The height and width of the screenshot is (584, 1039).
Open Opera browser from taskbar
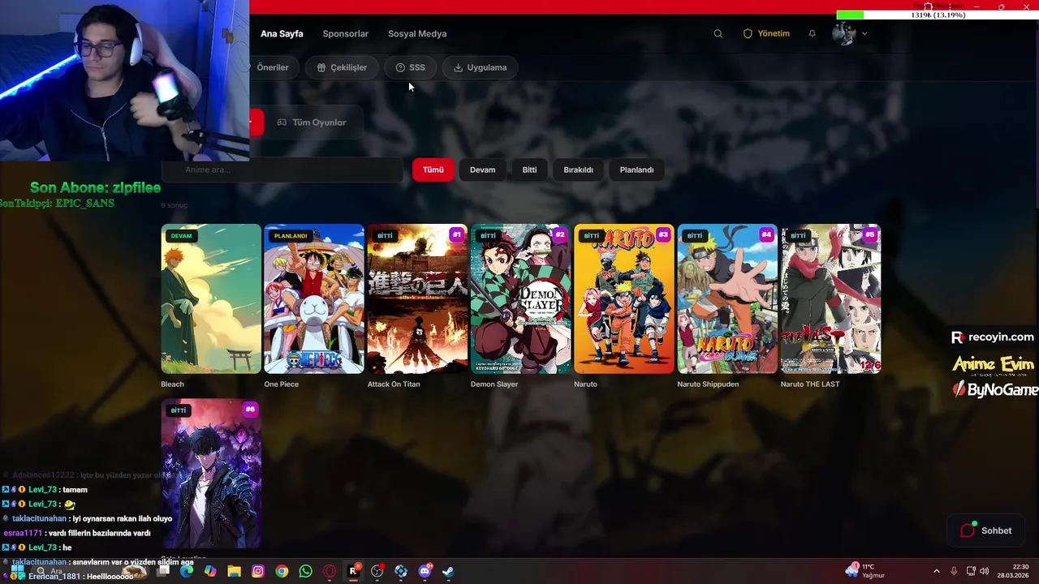(330, 571)
